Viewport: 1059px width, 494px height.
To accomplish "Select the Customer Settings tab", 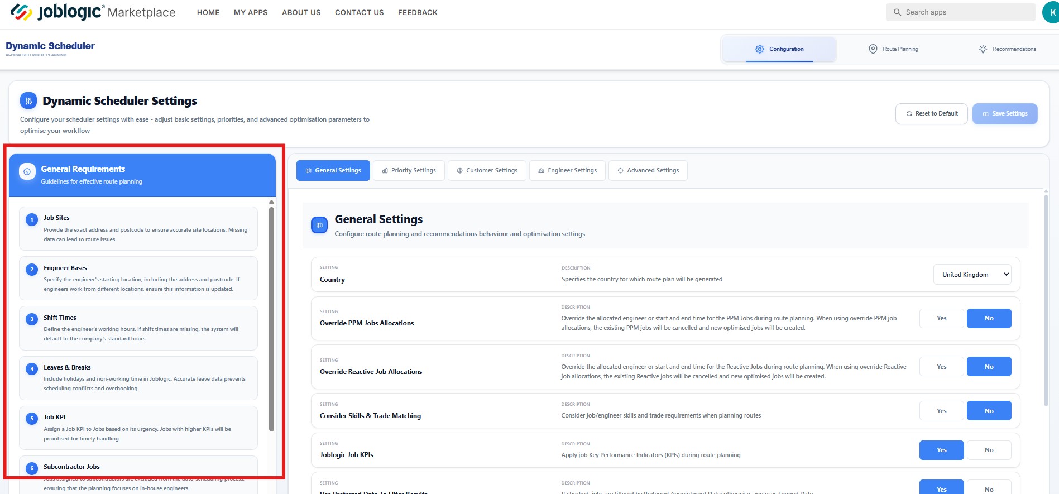I will tap(487, 170).
